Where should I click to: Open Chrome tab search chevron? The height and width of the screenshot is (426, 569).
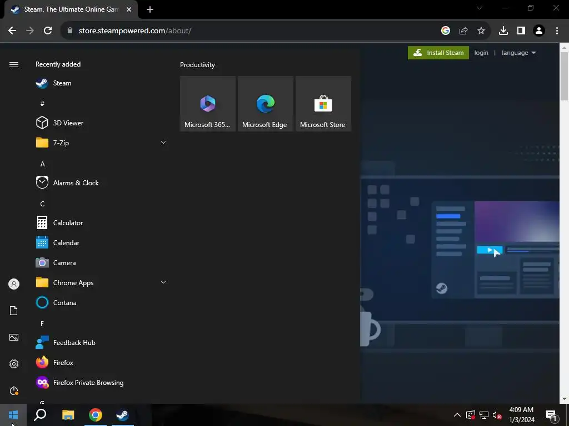[x=480, y=8]
